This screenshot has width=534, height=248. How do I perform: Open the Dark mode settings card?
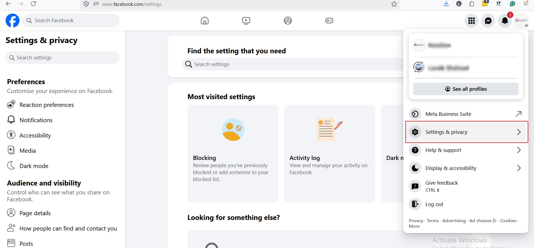[x=392, y=153]
